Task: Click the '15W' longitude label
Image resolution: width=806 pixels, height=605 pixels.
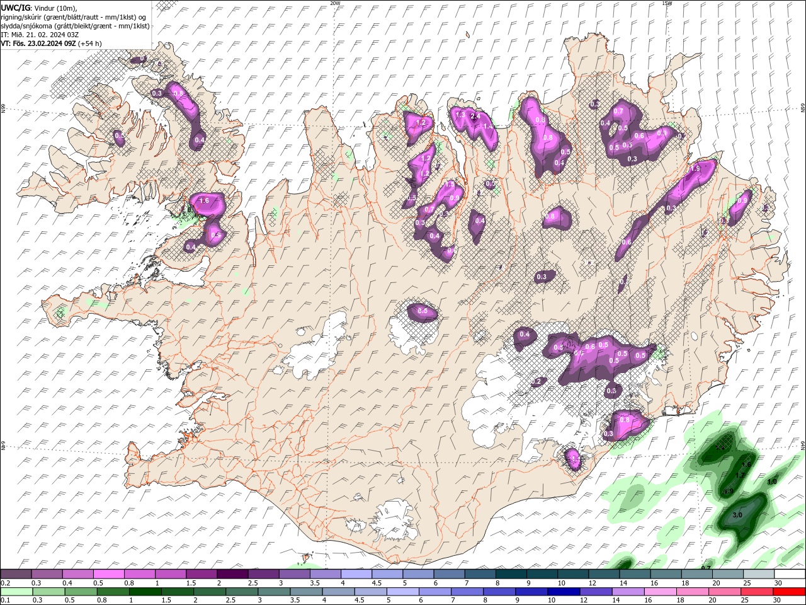Action: (667, 3)
